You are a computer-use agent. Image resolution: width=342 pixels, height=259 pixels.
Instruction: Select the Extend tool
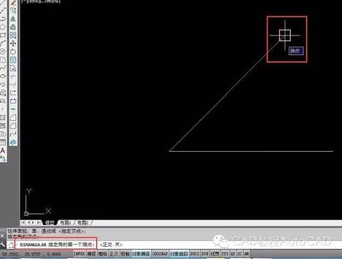pyautogui.click(x=13, y=84)
